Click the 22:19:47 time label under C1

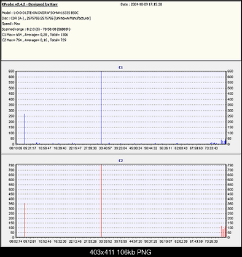pyautogui.click(x=75, y=148)
